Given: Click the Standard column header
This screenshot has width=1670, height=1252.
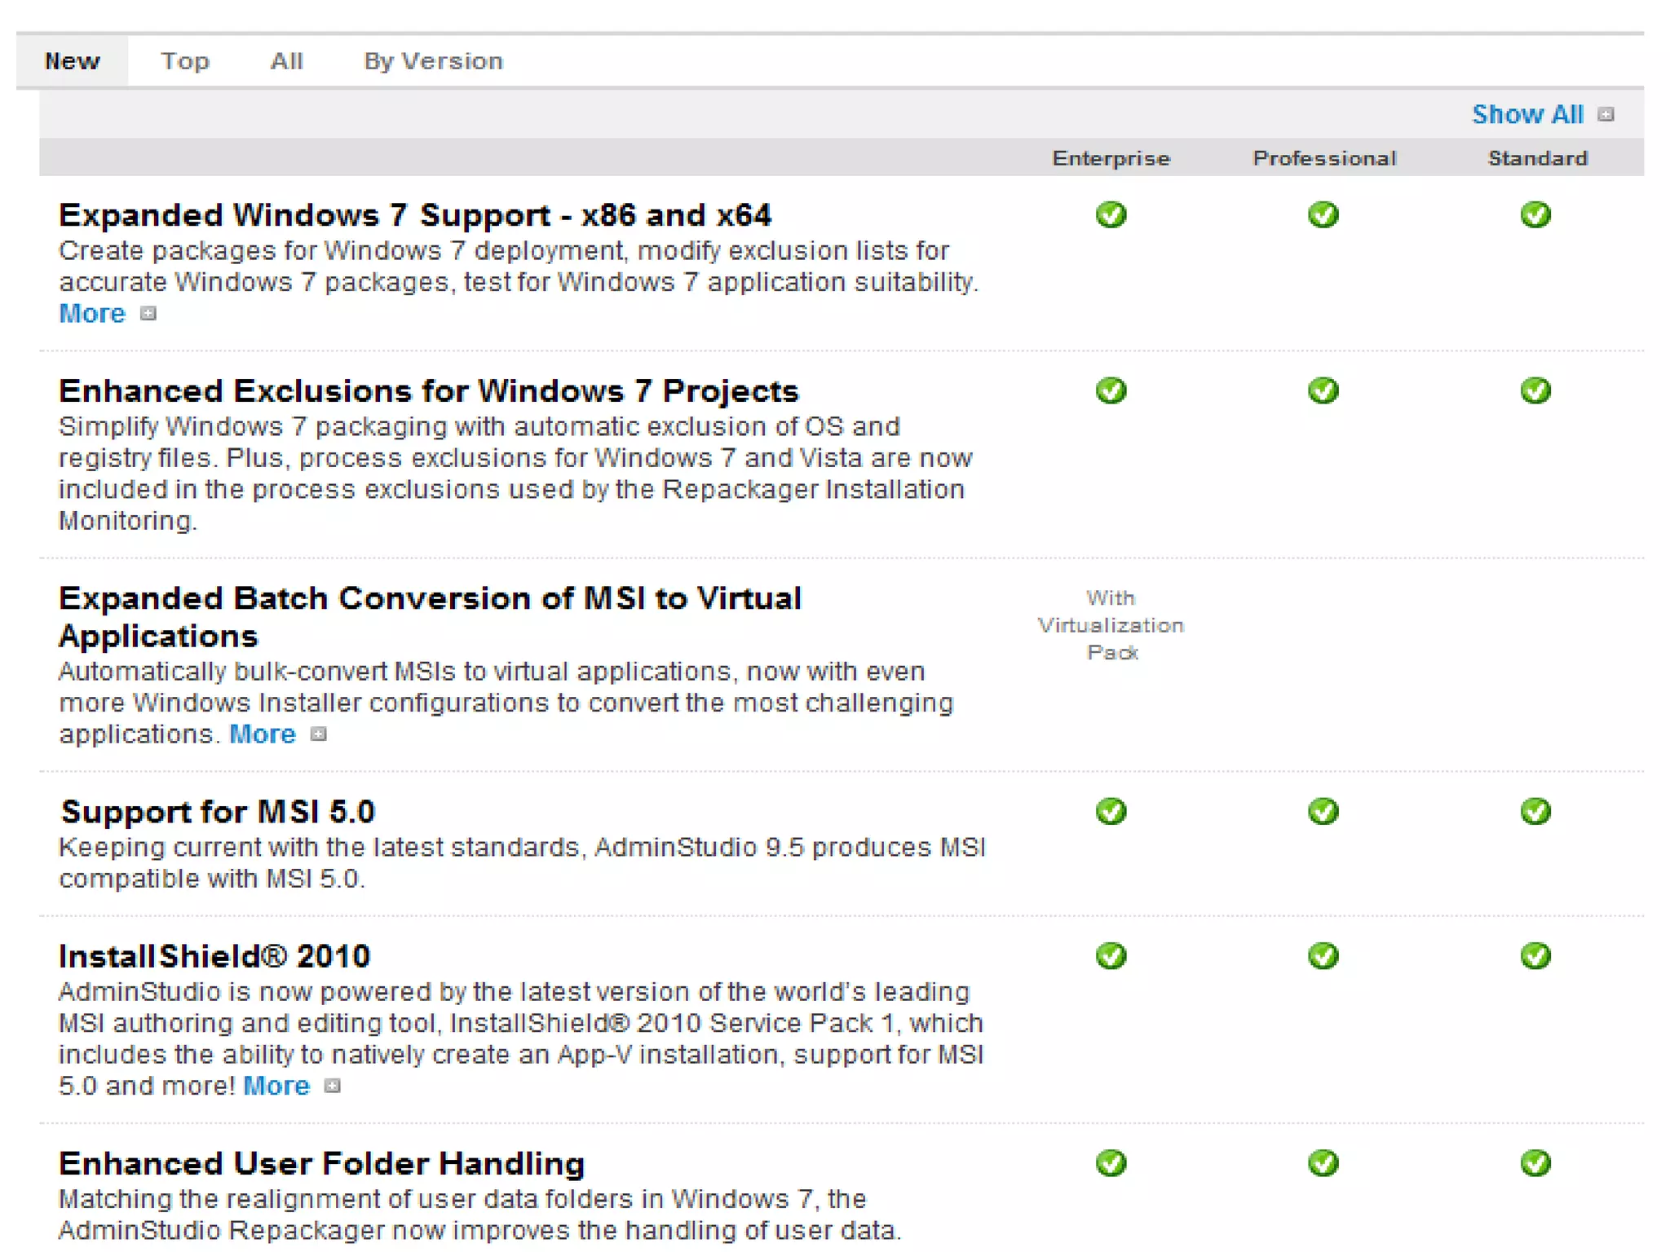Looking at the screenshot, I should tap(1537, 158).
